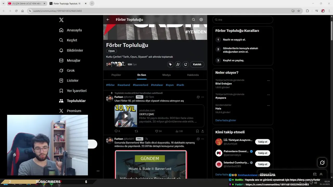The width and height of the screenshot is (333, 187).
Task: Open Listeler page
Action: tap(69, 81)
